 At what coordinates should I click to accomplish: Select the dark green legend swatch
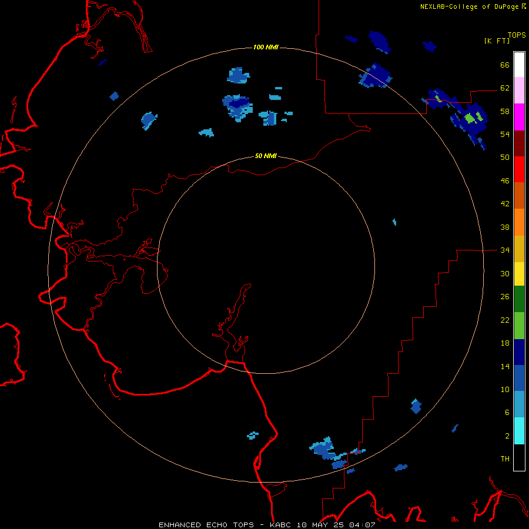point(519,299)
